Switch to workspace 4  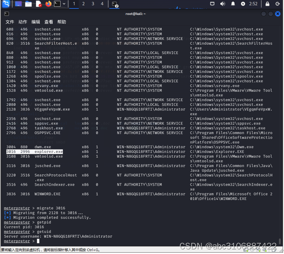click(102, 4)
